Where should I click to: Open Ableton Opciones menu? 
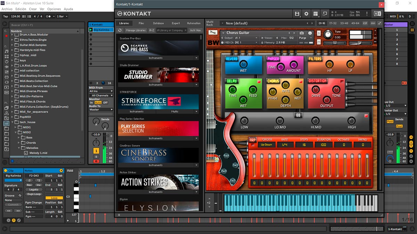coord(54,9)
